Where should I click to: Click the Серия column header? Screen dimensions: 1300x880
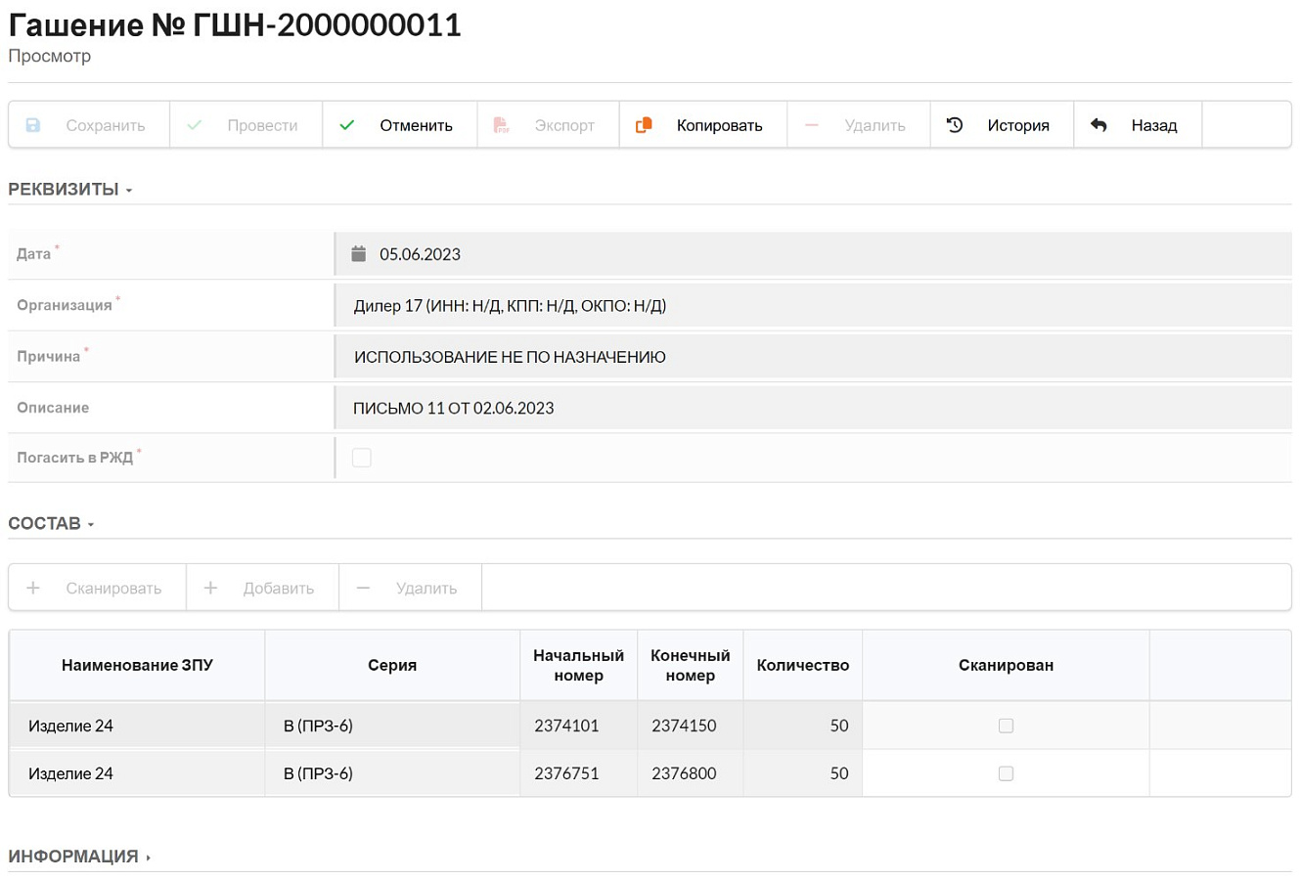point(392,665)
